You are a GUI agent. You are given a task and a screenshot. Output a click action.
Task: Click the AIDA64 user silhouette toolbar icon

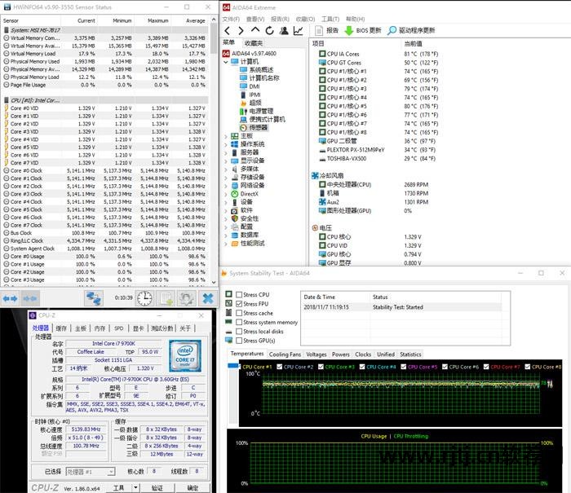[284, 31]
